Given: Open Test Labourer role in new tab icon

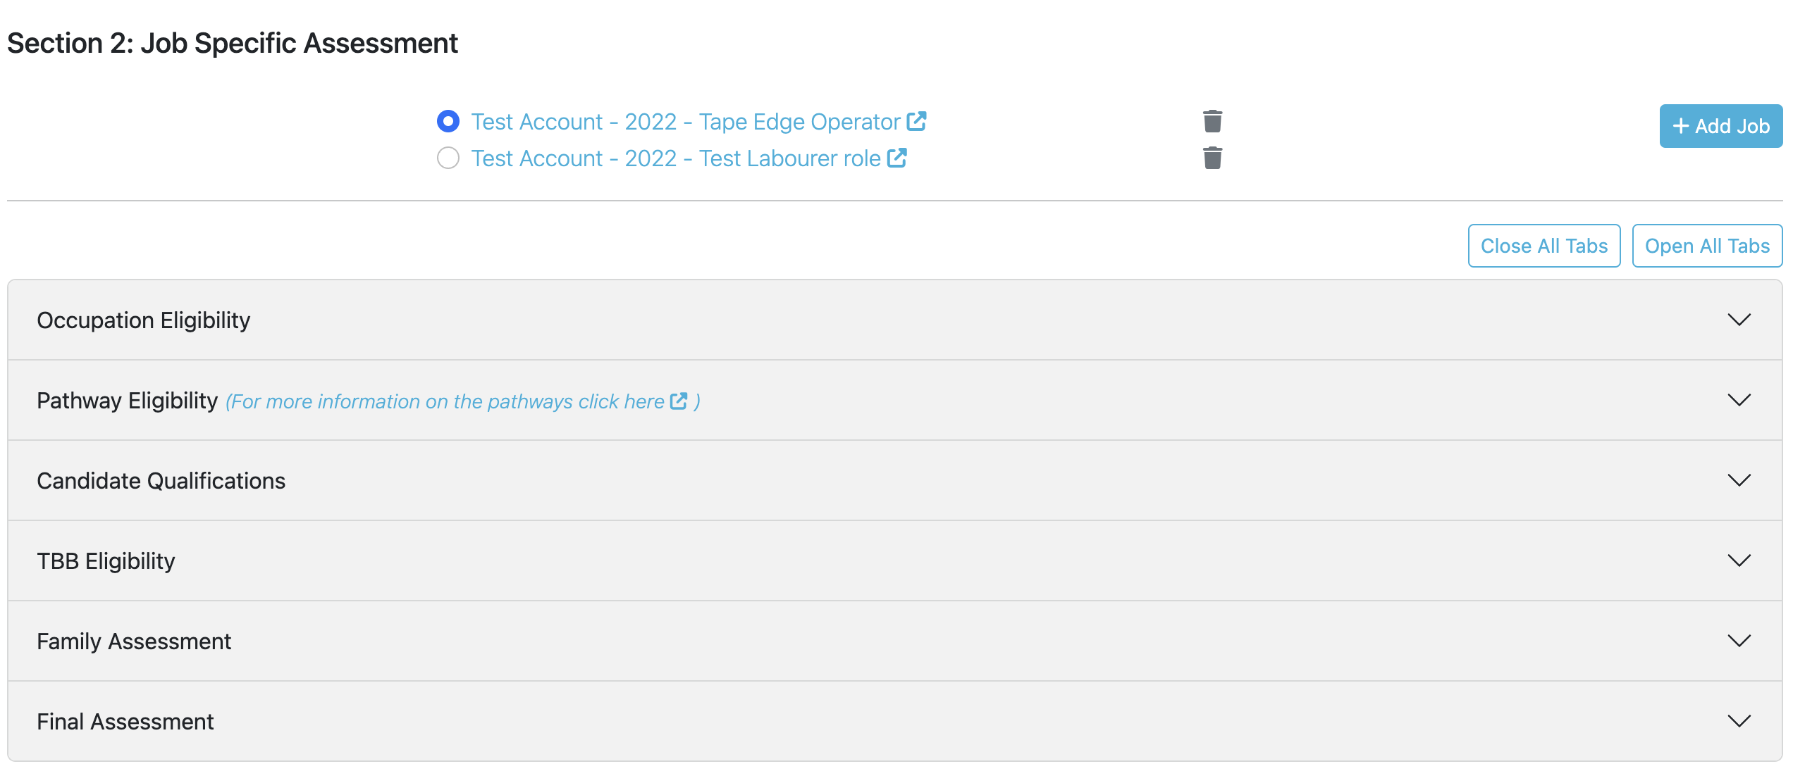Looking at the screenshot, I should pyautogui.click(x=896, y=158).
